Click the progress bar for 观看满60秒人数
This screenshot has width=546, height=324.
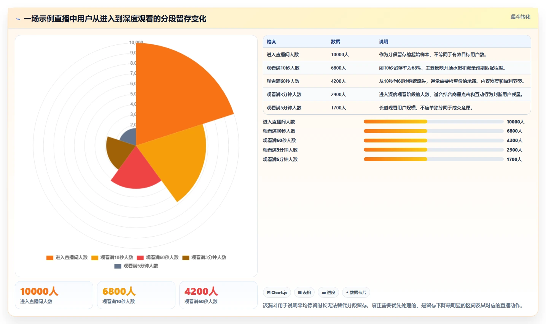434,141
